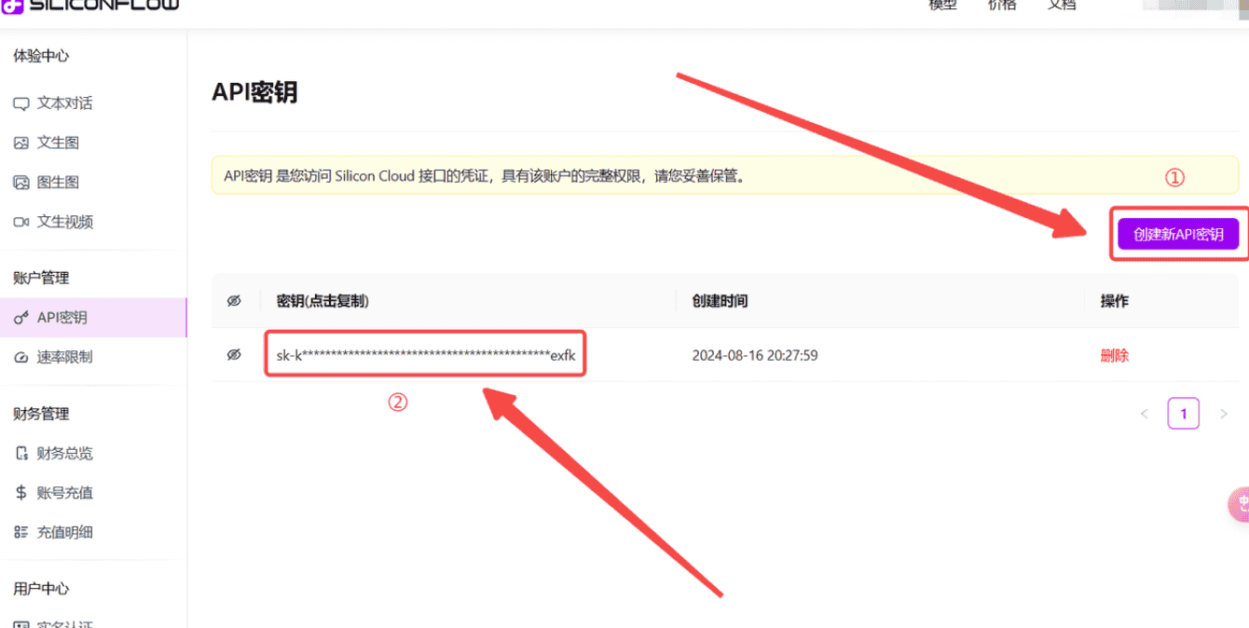Screen dimensions: 1249x628
Task: Click the 财务管理 section heading
Action: (x=41, y=414)
